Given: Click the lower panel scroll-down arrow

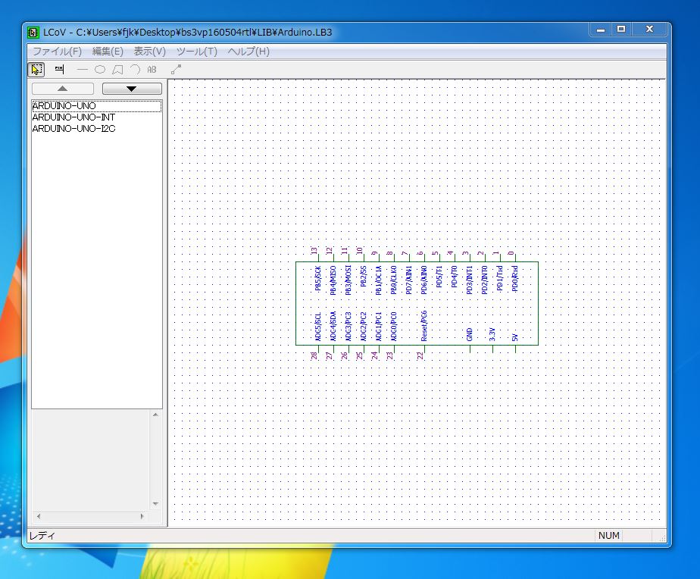Looking at the screenshot, I should (156, 504).
